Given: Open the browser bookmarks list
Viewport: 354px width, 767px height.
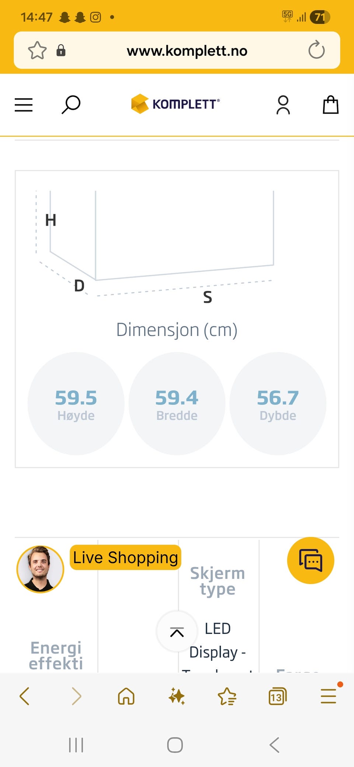Looking at the screenshot, I should click(x=227, y=696).
